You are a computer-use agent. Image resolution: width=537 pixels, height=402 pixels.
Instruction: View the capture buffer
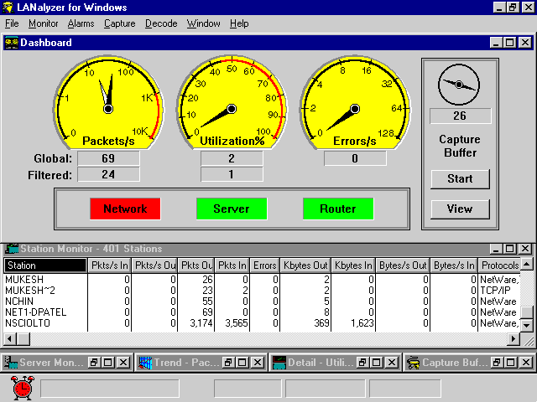click(460, 209)
